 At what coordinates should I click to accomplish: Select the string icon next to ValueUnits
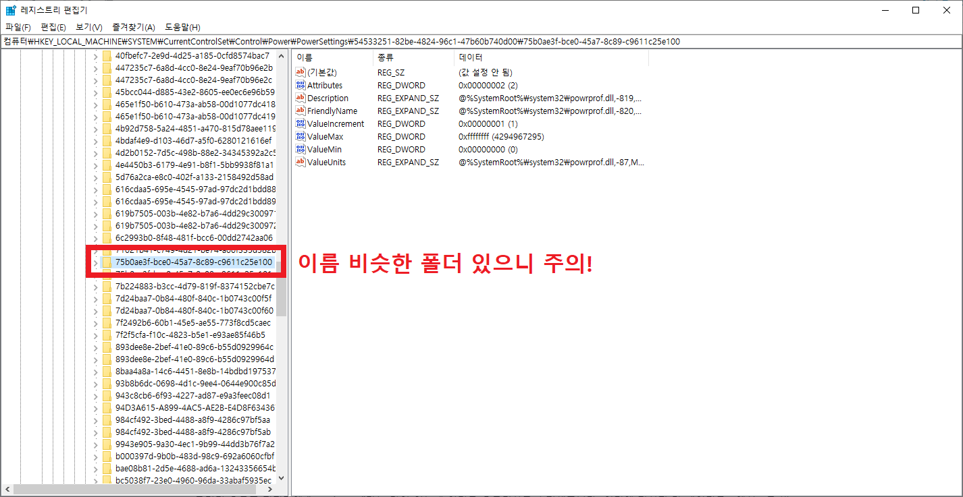[301, 162]
